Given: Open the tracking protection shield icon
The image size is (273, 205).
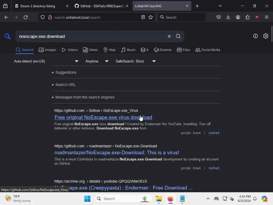Looking at the screenshot, I should tap(43, 17).
